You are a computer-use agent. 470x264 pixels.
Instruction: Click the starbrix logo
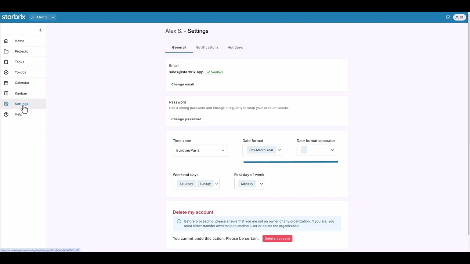click(x=14, y=17)
